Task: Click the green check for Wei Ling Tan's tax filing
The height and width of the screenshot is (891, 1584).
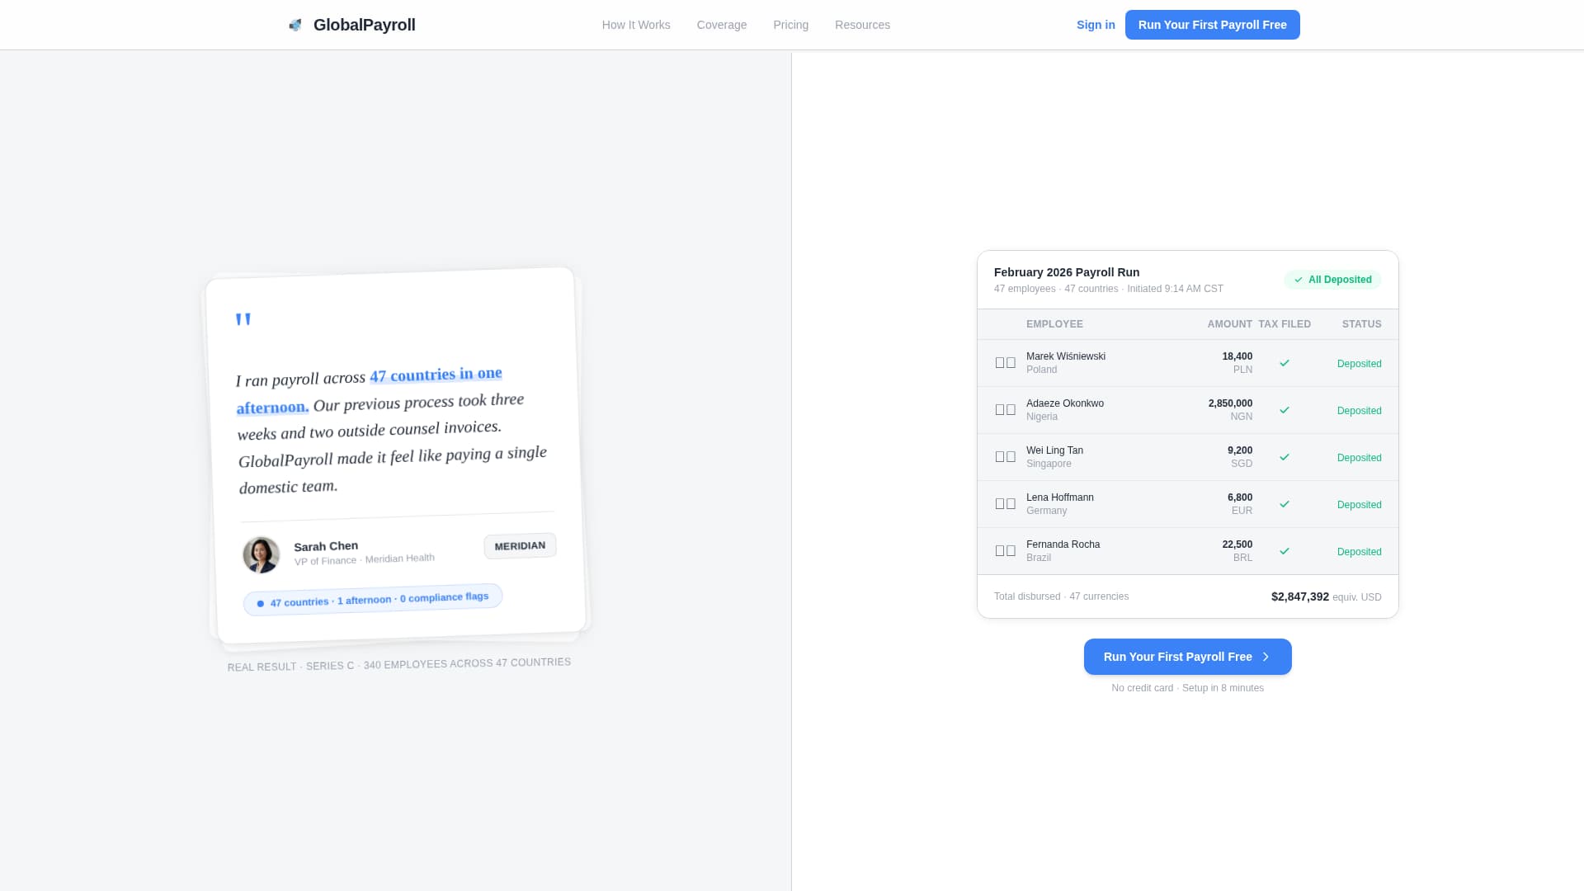Action: [x=1284, y=456]
